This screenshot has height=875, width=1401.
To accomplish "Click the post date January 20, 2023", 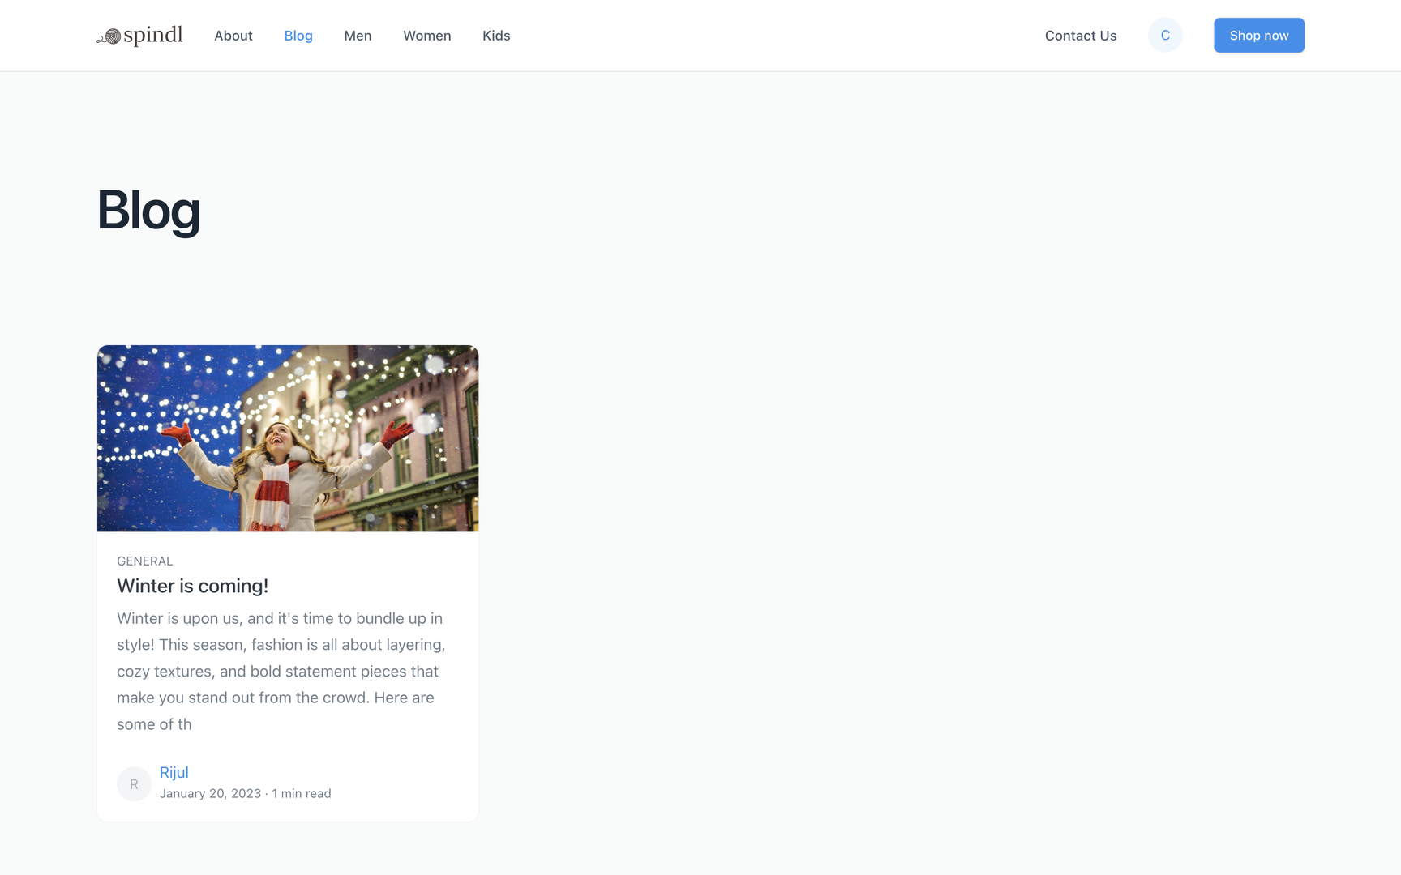I will pos(210,793).
